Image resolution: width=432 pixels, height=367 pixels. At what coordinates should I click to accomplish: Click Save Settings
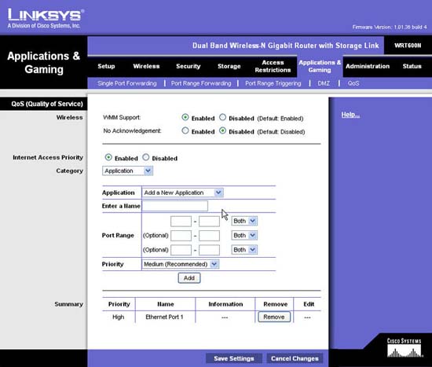[234, 358]
